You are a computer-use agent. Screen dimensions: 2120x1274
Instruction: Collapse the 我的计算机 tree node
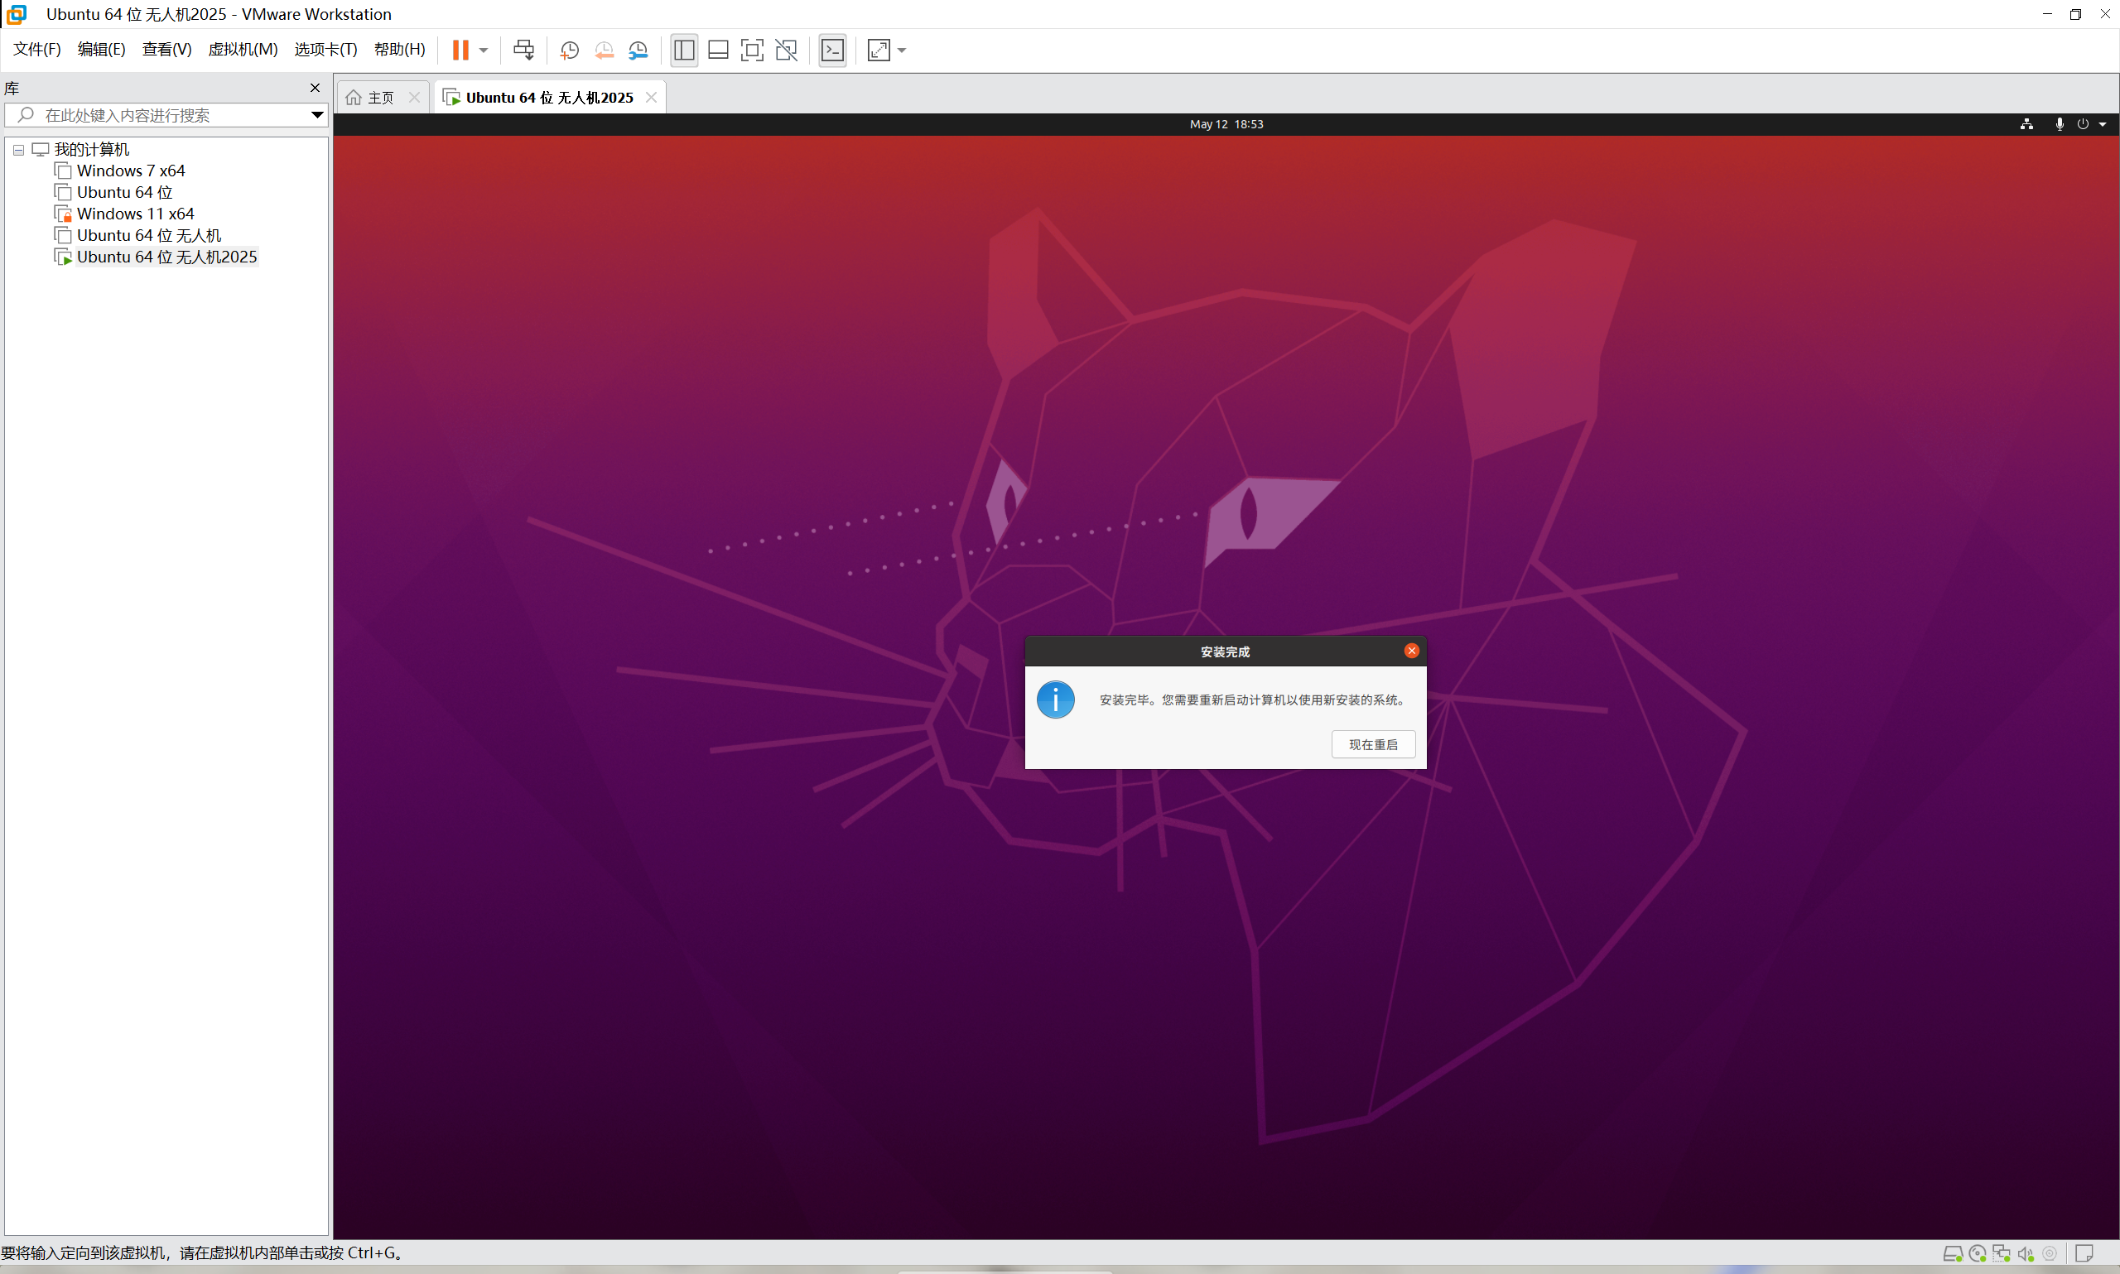[18, 149]
